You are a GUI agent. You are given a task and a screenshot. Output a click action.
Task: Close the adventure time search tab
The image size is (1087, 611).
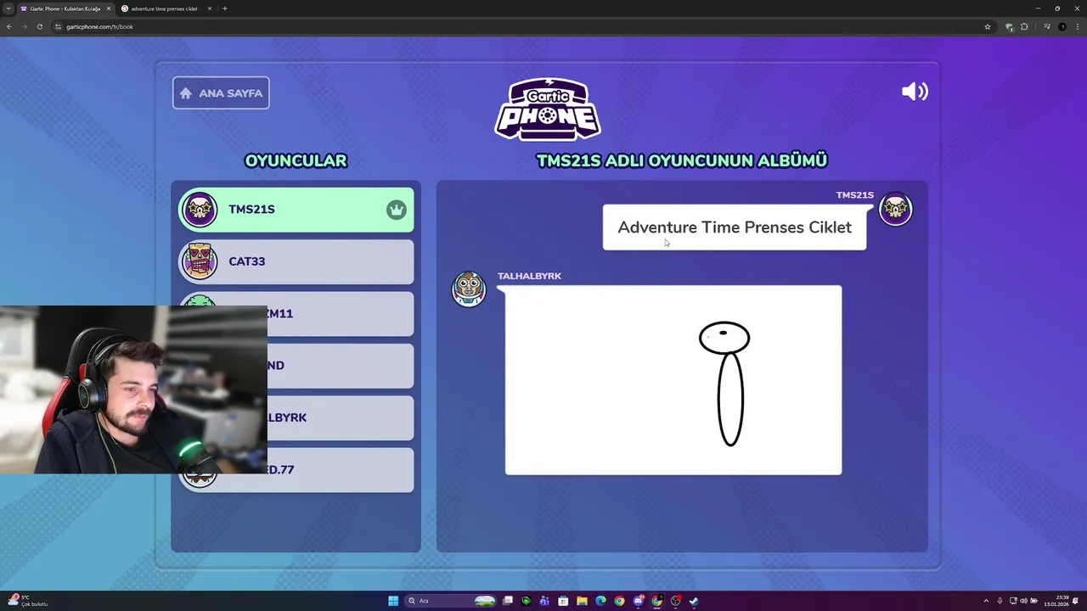pos(209,8)
